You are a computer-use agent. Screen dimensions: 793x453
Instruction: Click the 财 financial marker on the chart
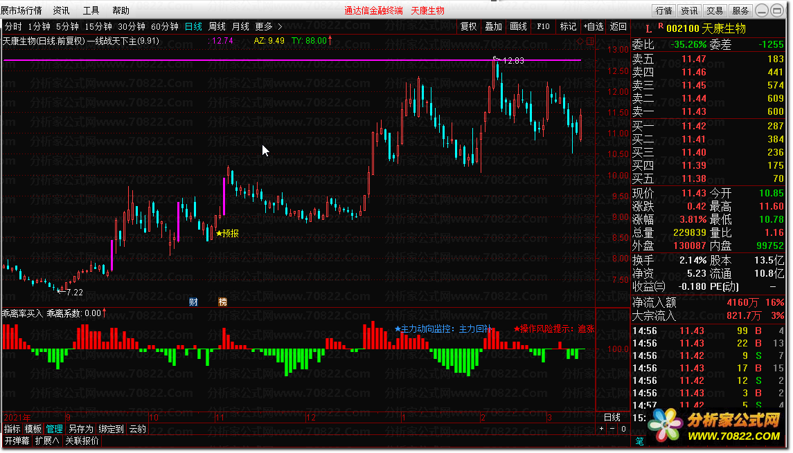(193, 302)
